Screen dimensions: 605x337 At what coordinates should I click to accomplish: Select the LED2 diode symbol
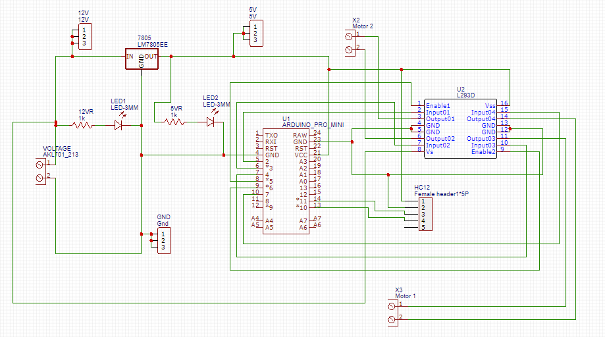211,122
